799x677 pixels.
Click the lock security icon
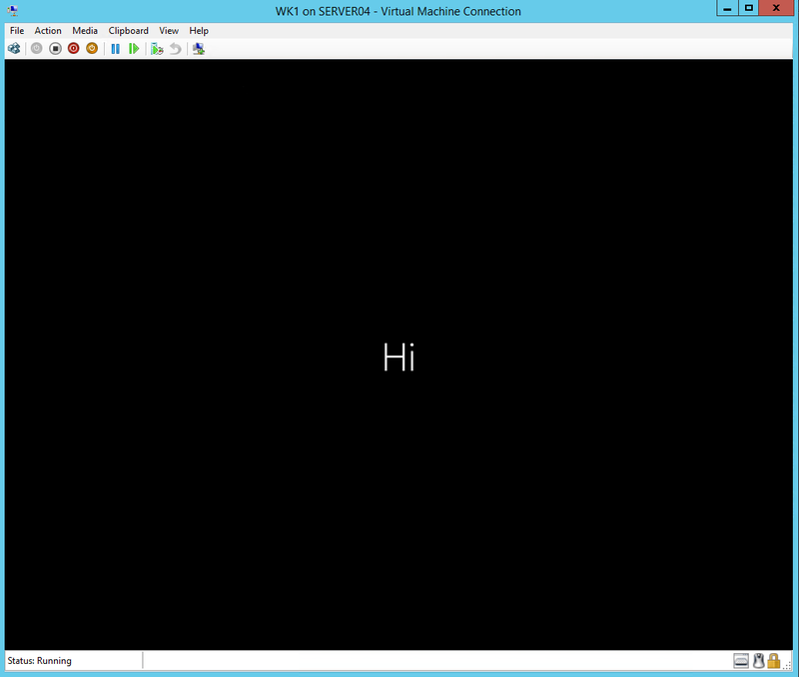click(773, 660)
